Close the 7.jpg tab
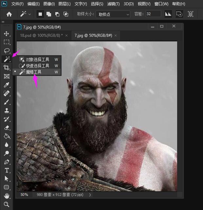Image resolution: width=203 pixels, height=210 pixels. [116, 35]
